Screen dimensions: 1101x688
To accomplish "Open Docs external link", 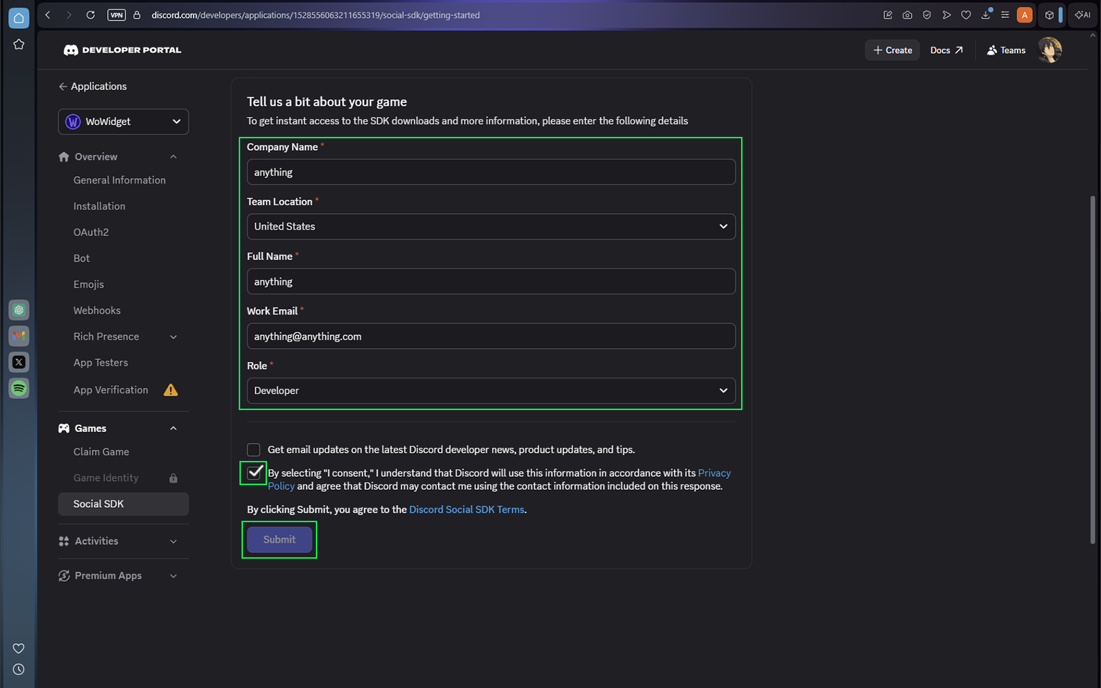I will (947, 50).
